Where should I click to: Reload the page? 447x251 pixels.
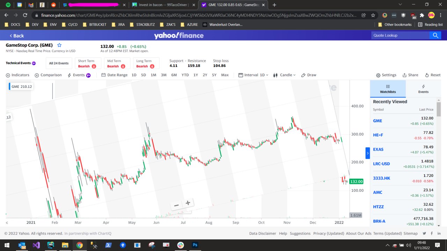(25, 15)
